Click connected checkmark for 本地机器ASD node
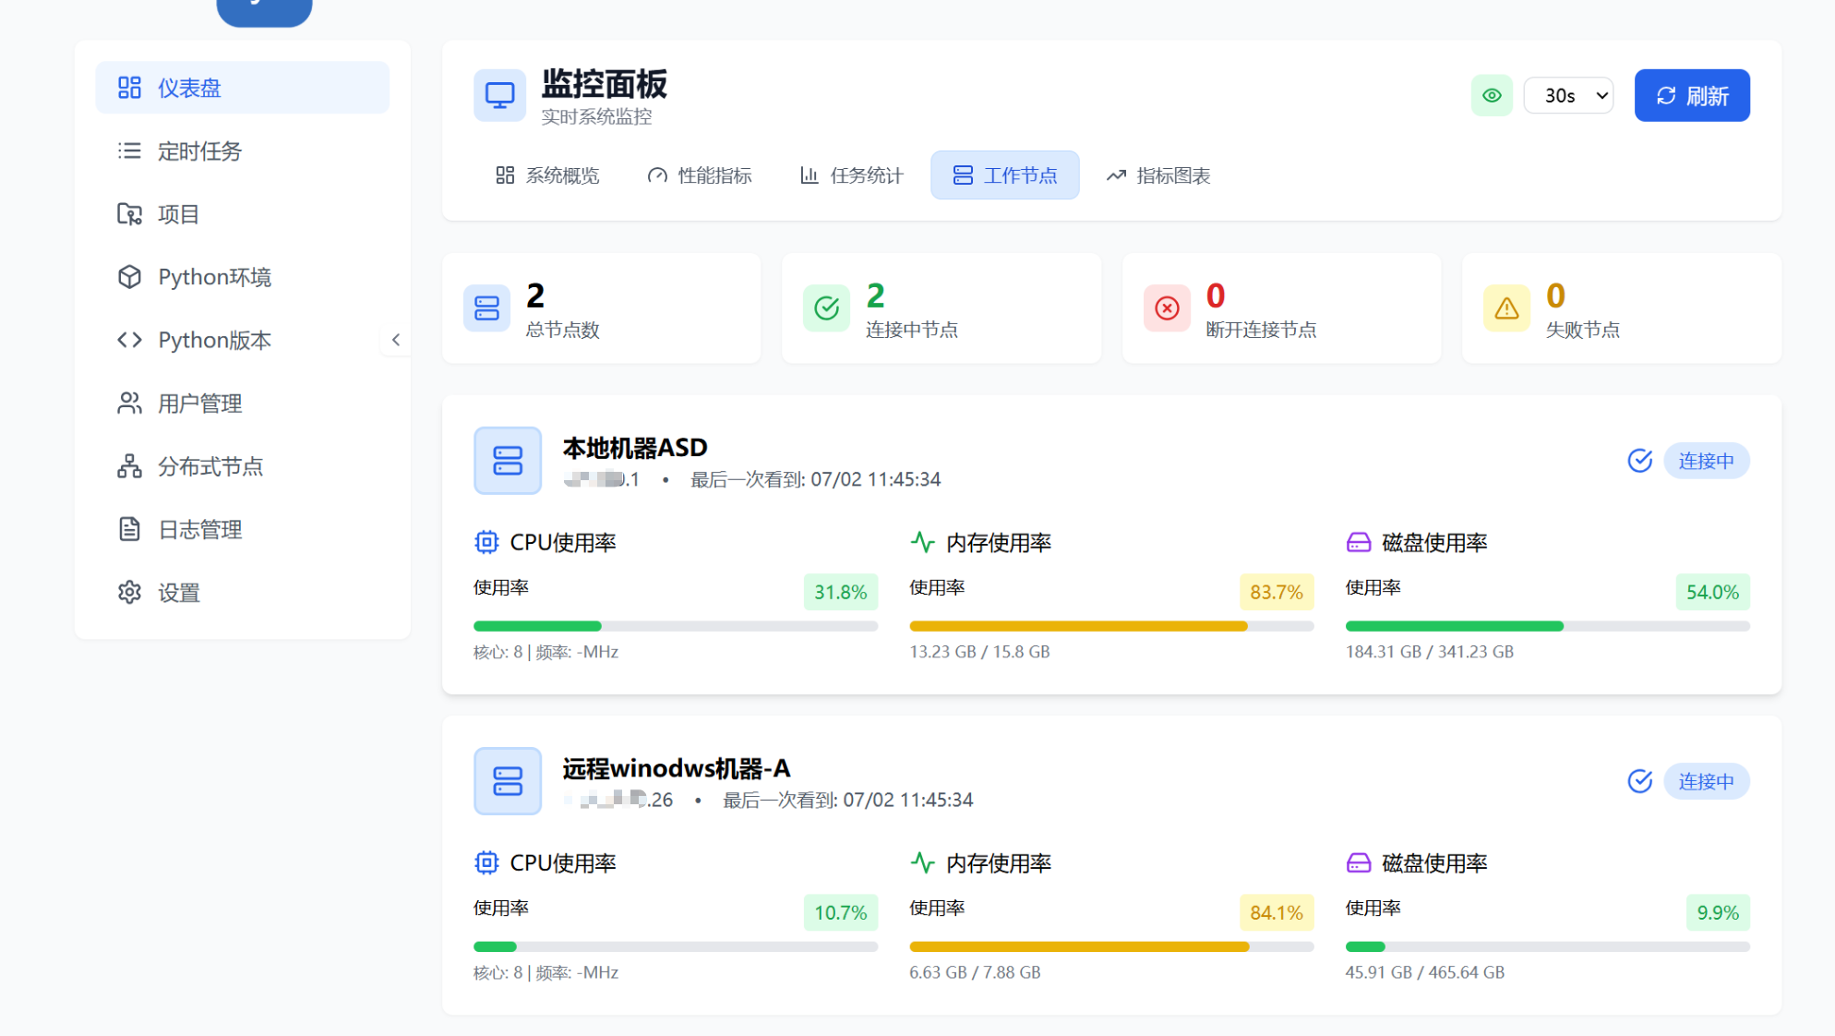The image size is (1835, 1036). [1639, 460]
